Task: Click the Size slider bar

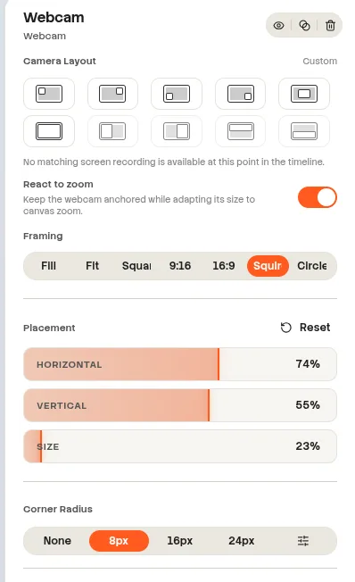Action: tap(180, 446)
